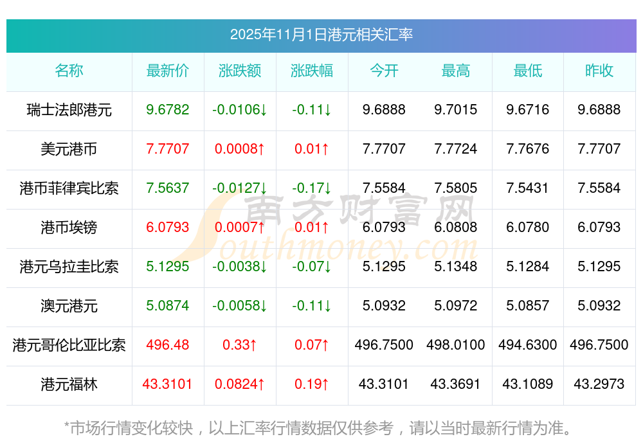Click the low value 5.1284
This screenshot has height=448, width=643.
coord(528,267)
